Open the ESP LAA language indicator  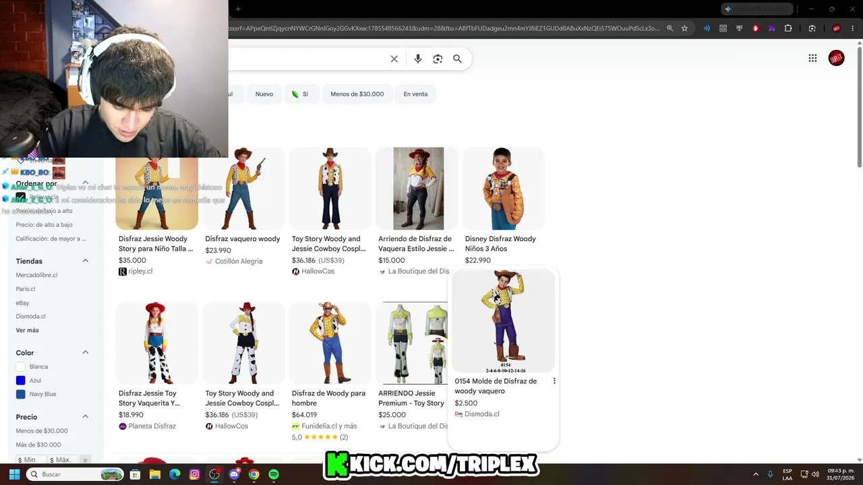(x=787, y=474)
